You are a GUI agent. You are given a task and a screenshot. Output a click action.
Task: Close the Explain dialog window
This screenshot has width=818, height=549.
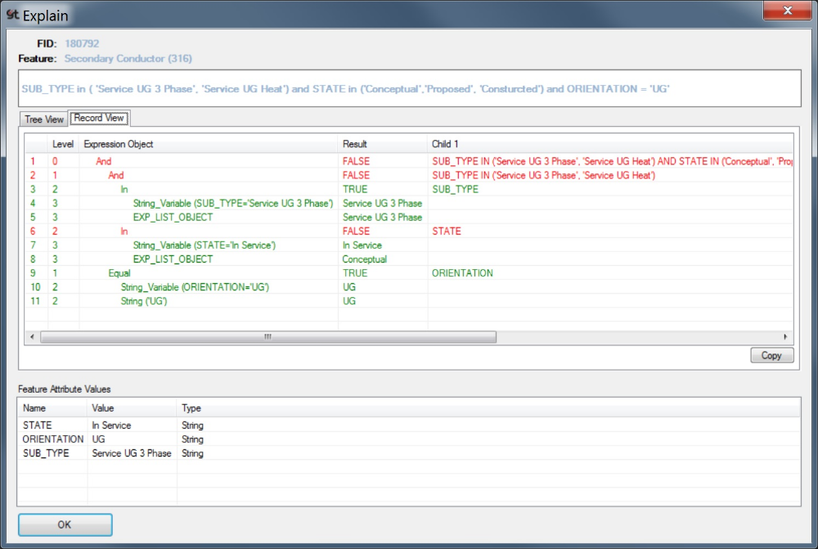(787, 10)
